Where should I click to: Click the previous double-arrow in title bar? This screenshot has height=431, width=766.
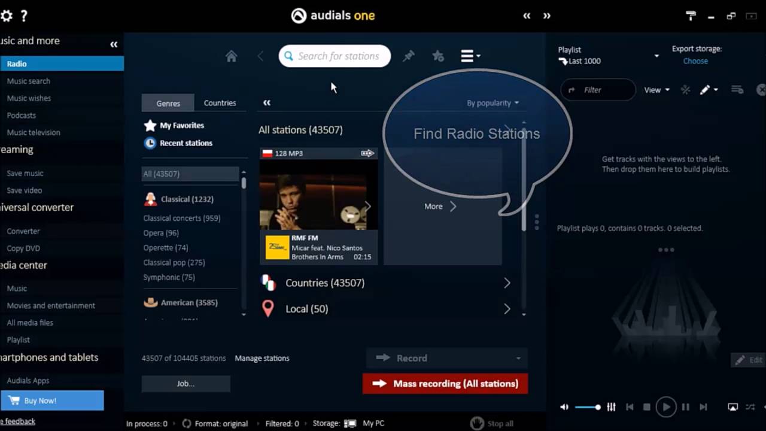527,16
